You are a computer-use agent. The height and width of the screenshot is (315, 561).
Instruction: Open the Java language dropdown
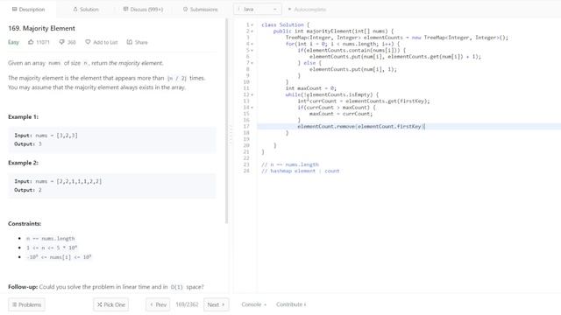257,10
